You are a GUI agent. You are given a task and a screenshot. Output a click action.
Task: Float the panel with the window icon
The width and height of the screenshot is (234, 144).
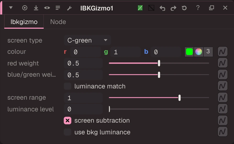coord(211,8)
